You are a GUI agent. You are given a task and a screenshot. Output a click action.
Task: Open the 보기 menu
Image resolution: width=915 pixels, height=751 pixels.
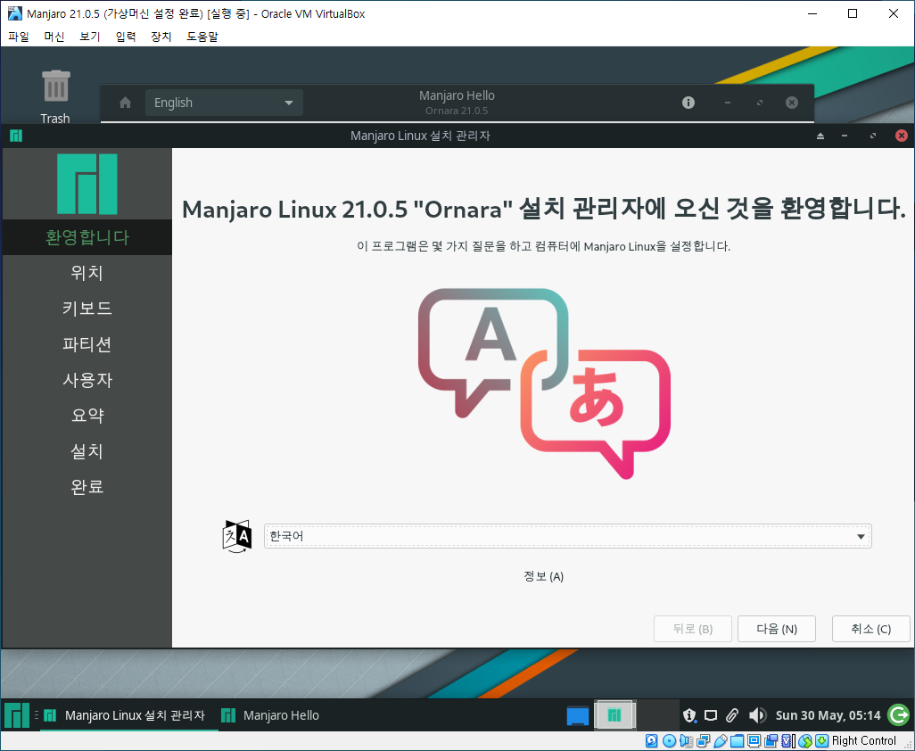tap(90, 37)
